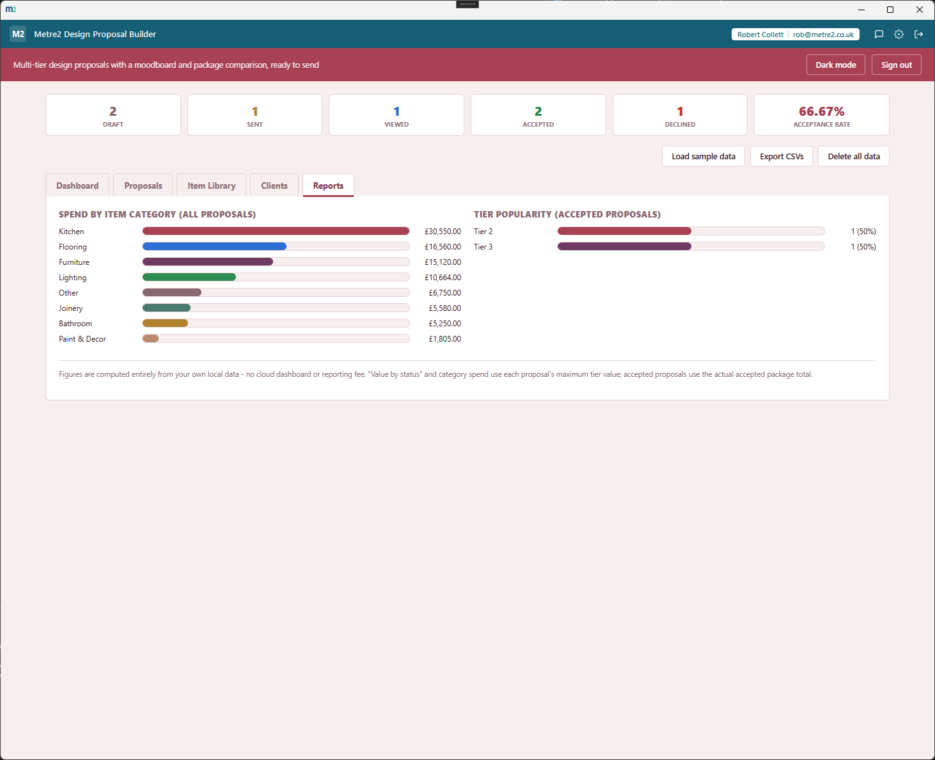935x760 pixels.
Task: Click the Furniture spend progress bar
Action: coord(276,262)
